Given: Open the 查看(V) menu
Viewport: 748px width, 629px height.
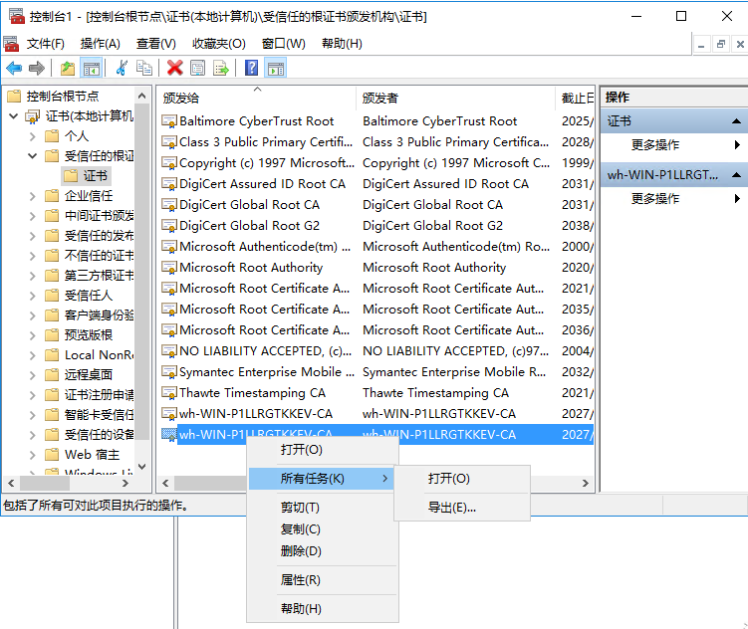Looking at the screenshot, I should point(155,44).
